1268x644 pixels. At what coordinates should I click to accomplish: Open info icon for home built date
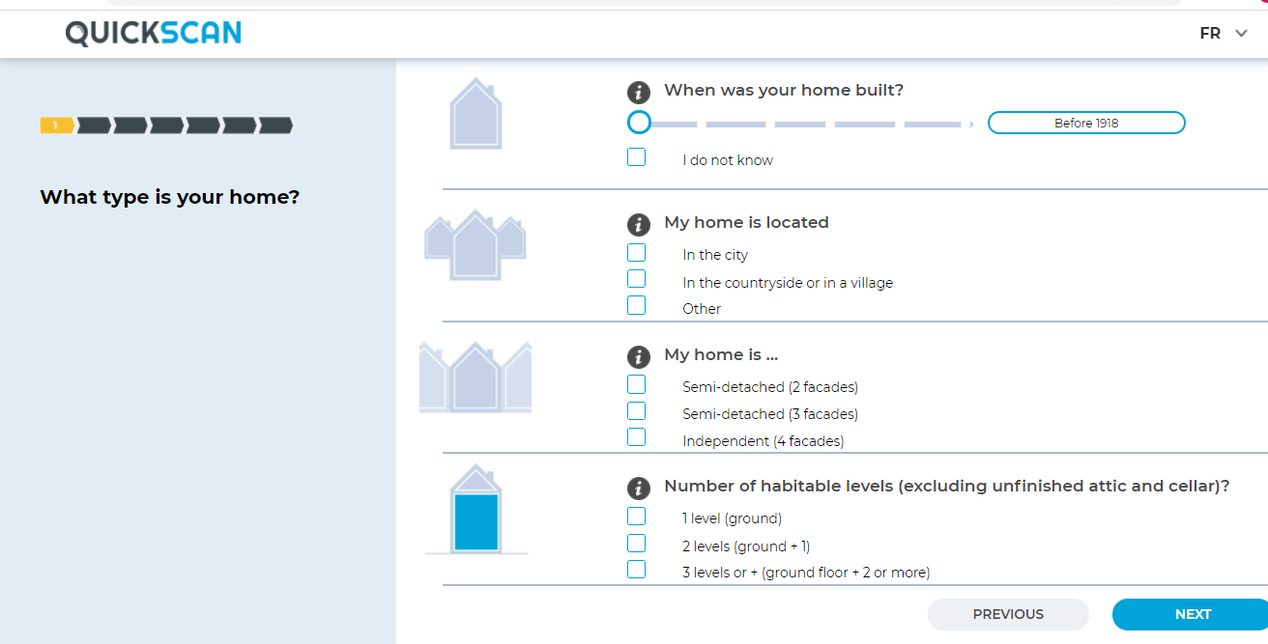pos(638,93)
